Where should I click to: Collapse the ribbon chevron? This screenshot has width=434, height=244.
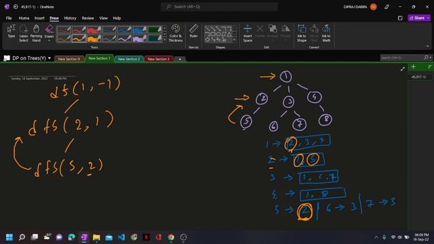pyautogui.click(x=427, y=46)
